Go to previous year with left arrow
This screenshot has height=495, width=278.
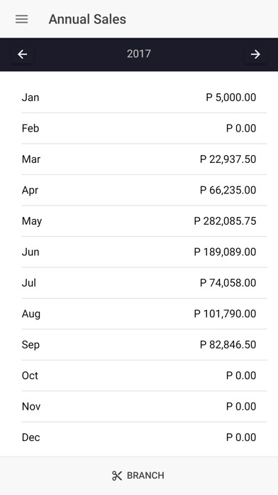point(23,54)
